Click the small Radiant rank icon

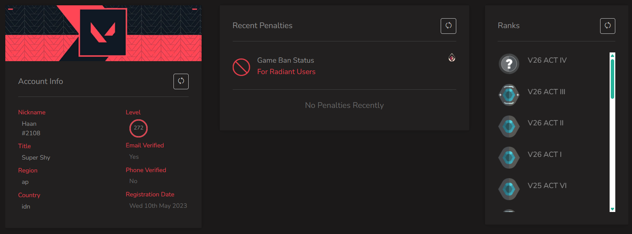[452, 57]
